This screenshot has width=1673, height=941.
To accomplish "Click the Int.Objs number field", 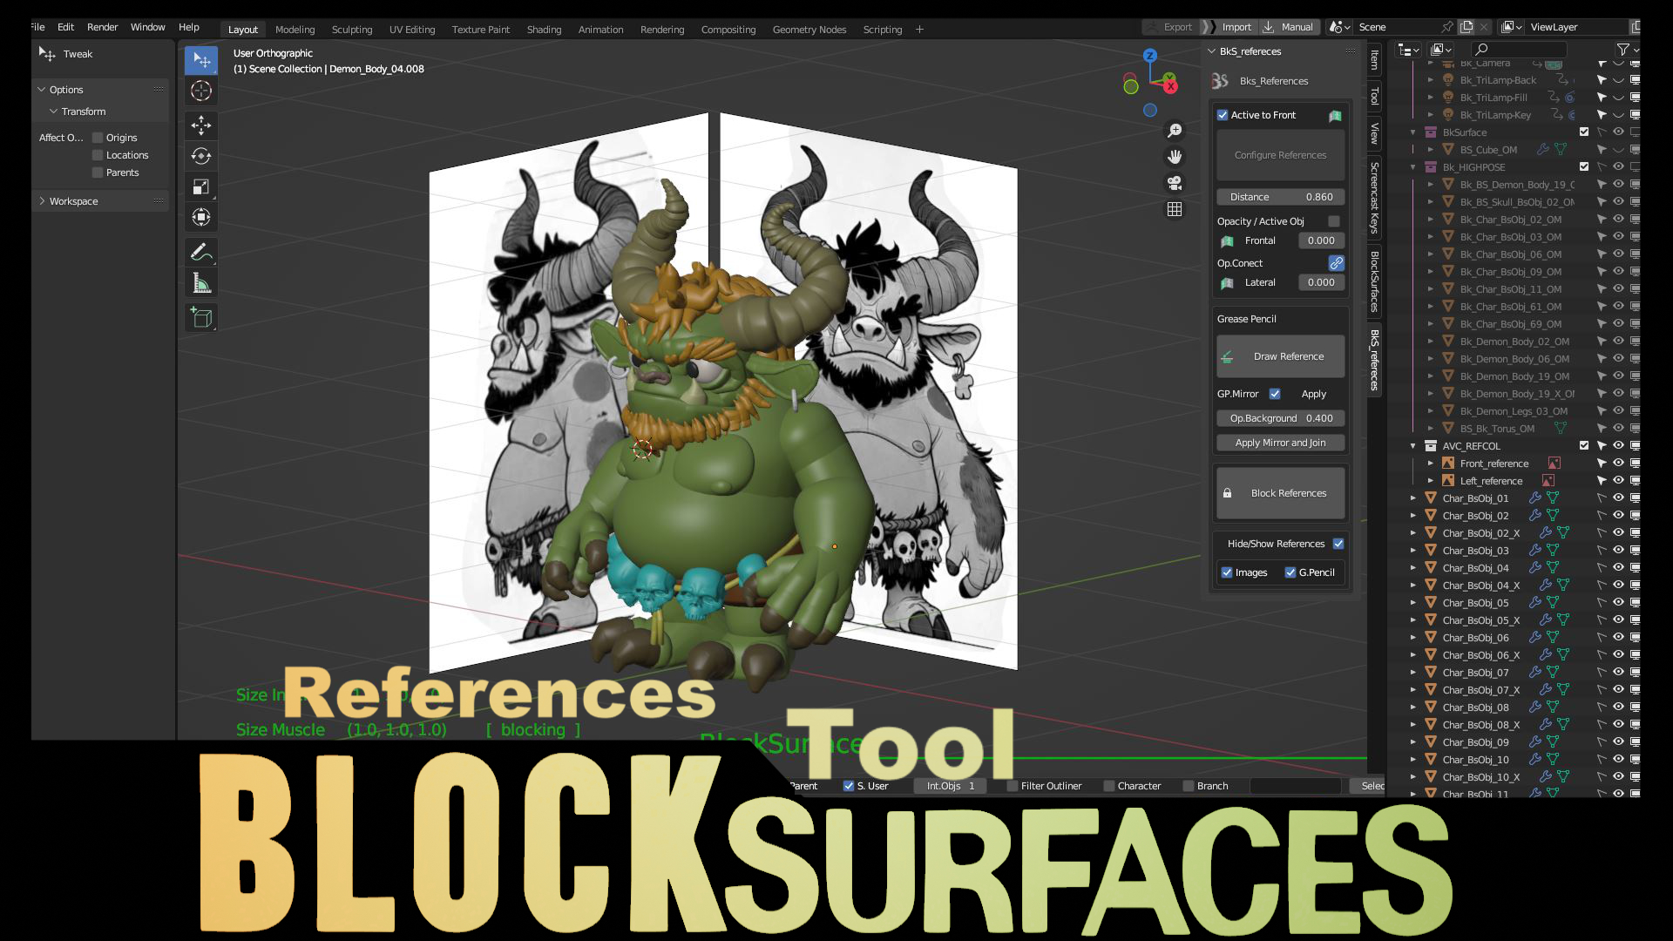I will pyautogui.click(x=951, y=786).
